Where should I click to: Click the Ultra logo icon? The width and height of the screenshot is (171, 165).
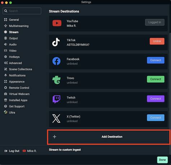[5, 112]
